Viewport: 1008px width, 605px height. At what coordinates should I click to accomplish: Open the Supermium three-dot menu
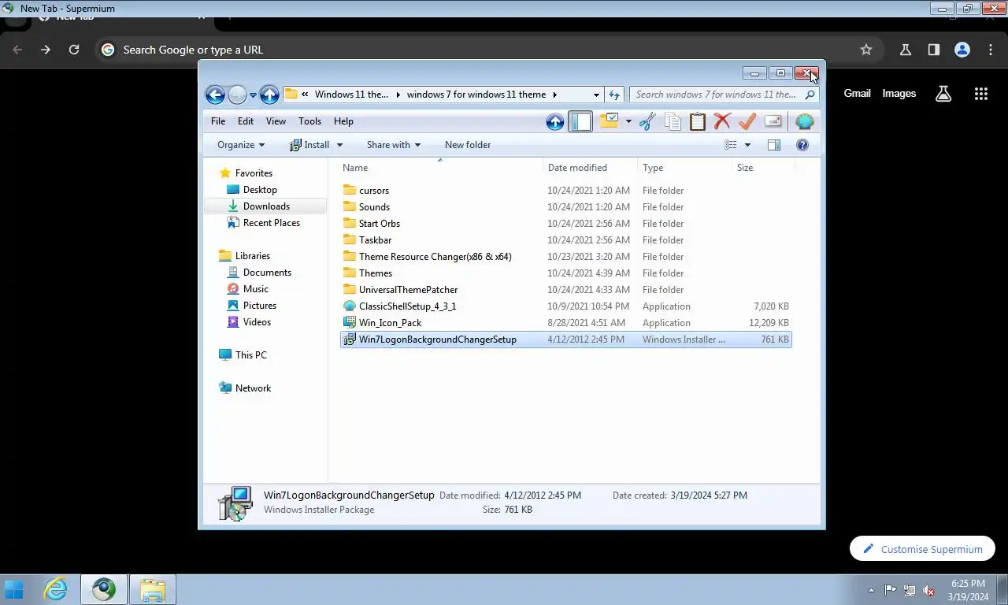tap(991, 50)
